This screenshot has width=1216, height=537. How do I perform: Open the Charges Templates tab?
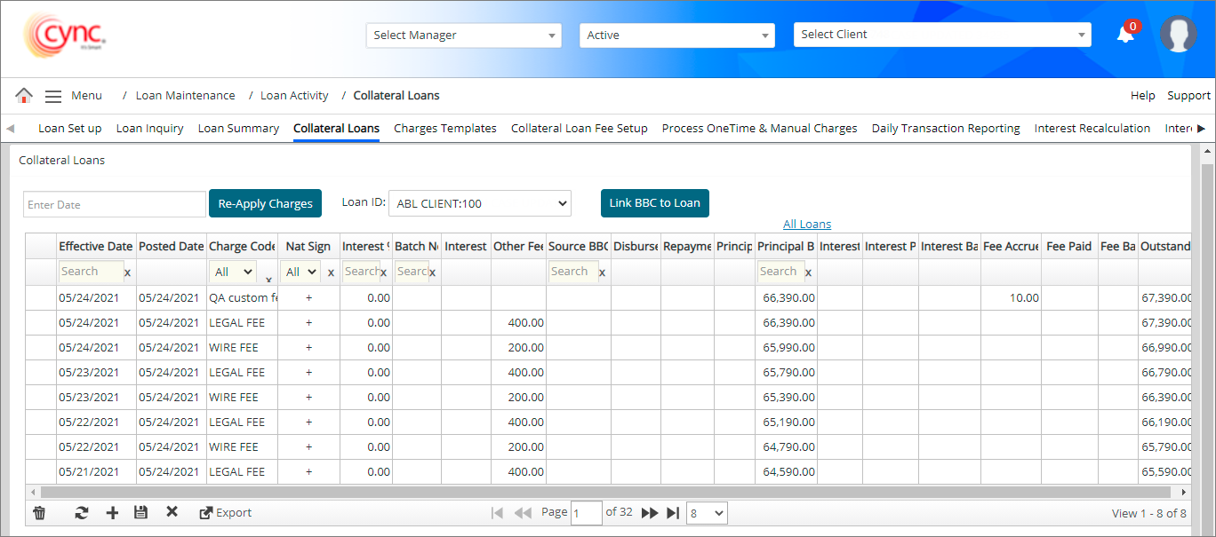pos(444,129)
